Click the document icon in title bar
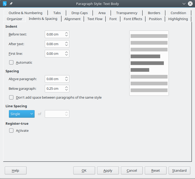This screenshot has height=179, width=195. [5, 4]
